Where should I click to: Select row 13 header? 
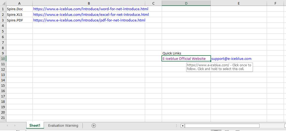[x=3, y=75]
